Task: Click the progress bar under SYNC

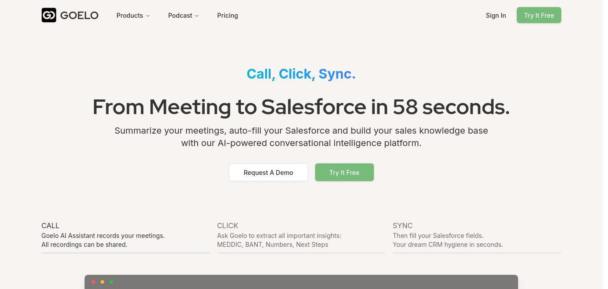Action: tap(477, 253)
